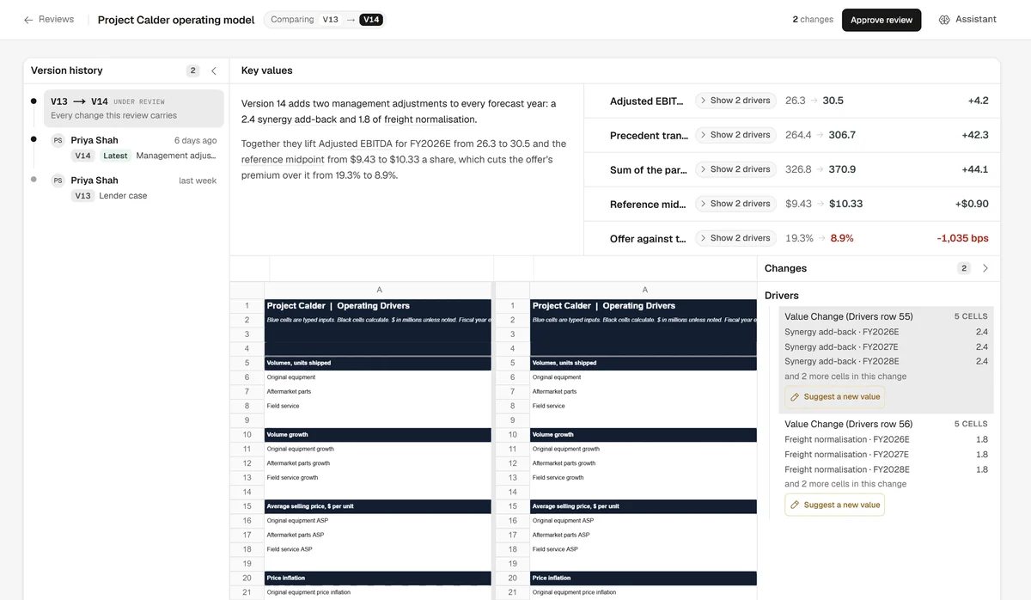Viewport: 1031px width, 600px height.
Task: Open the Assistant panel
Action: [967, 19]
